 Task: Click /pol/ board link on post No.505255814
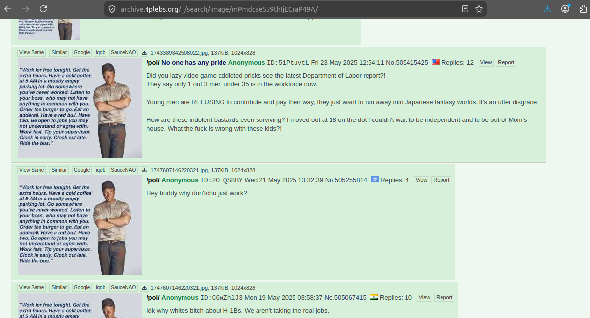click(x=153, y=180)
